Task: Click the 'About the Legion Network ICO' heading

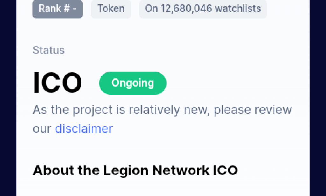Action: (135, 170)
